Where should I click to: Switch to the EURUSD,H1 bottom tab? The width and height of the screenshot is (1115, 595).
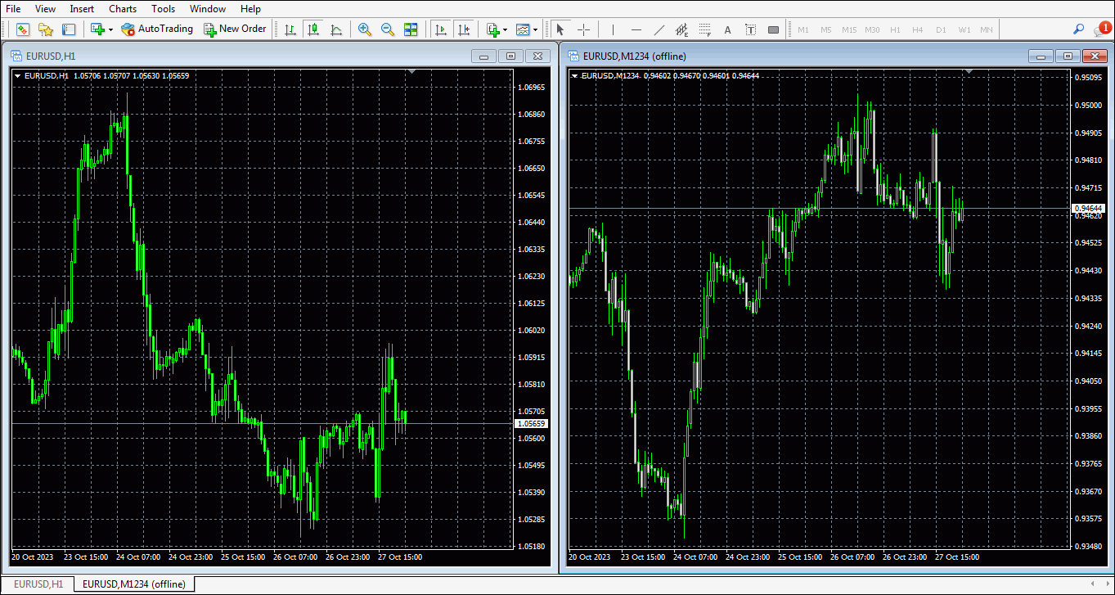point(38,584)
